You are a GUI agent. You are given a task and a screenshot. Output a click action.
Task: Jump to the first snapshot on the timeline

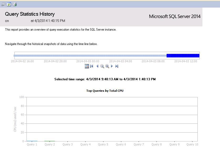pyautogui.click(x=92, y=66)
